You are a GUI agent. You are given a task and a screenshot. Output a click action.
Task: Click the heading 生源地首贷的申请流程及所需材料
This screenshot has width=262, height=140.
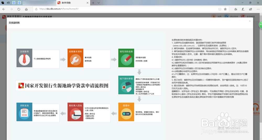(187, 40)
